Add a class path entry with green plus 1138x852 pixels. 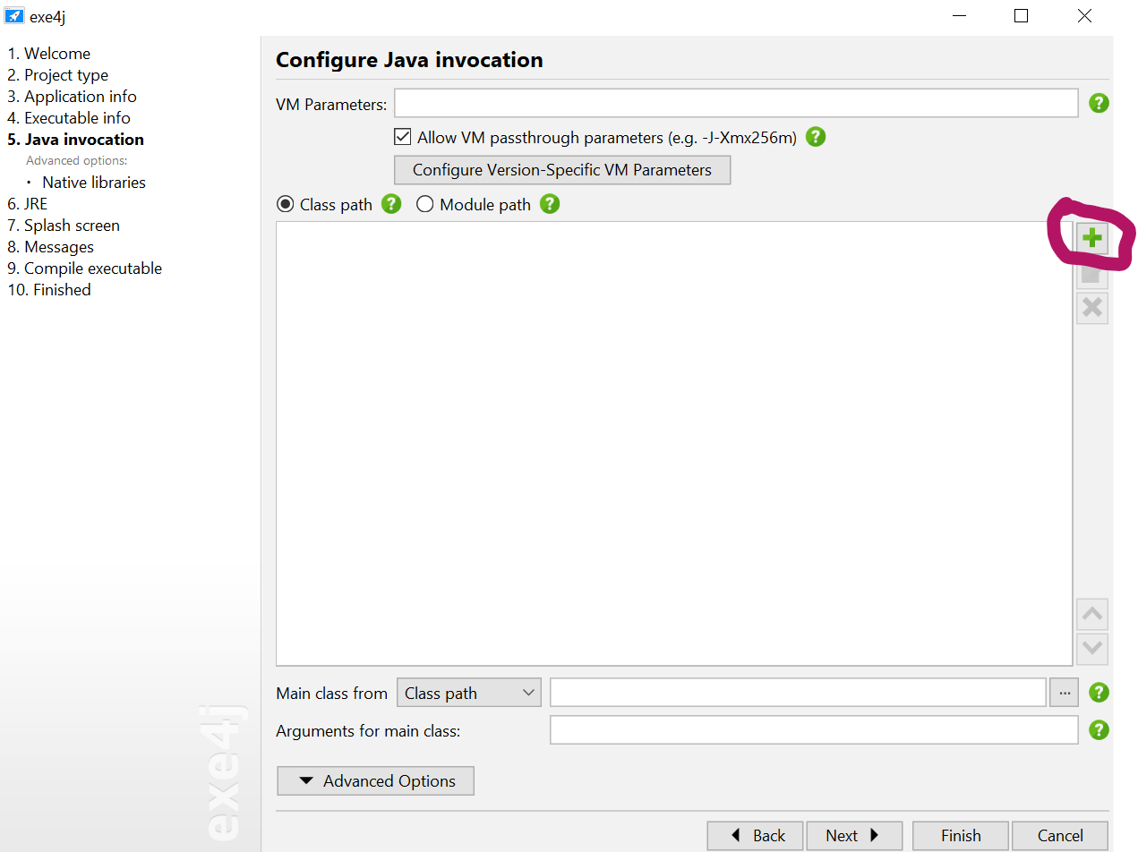pos(1091,238)
